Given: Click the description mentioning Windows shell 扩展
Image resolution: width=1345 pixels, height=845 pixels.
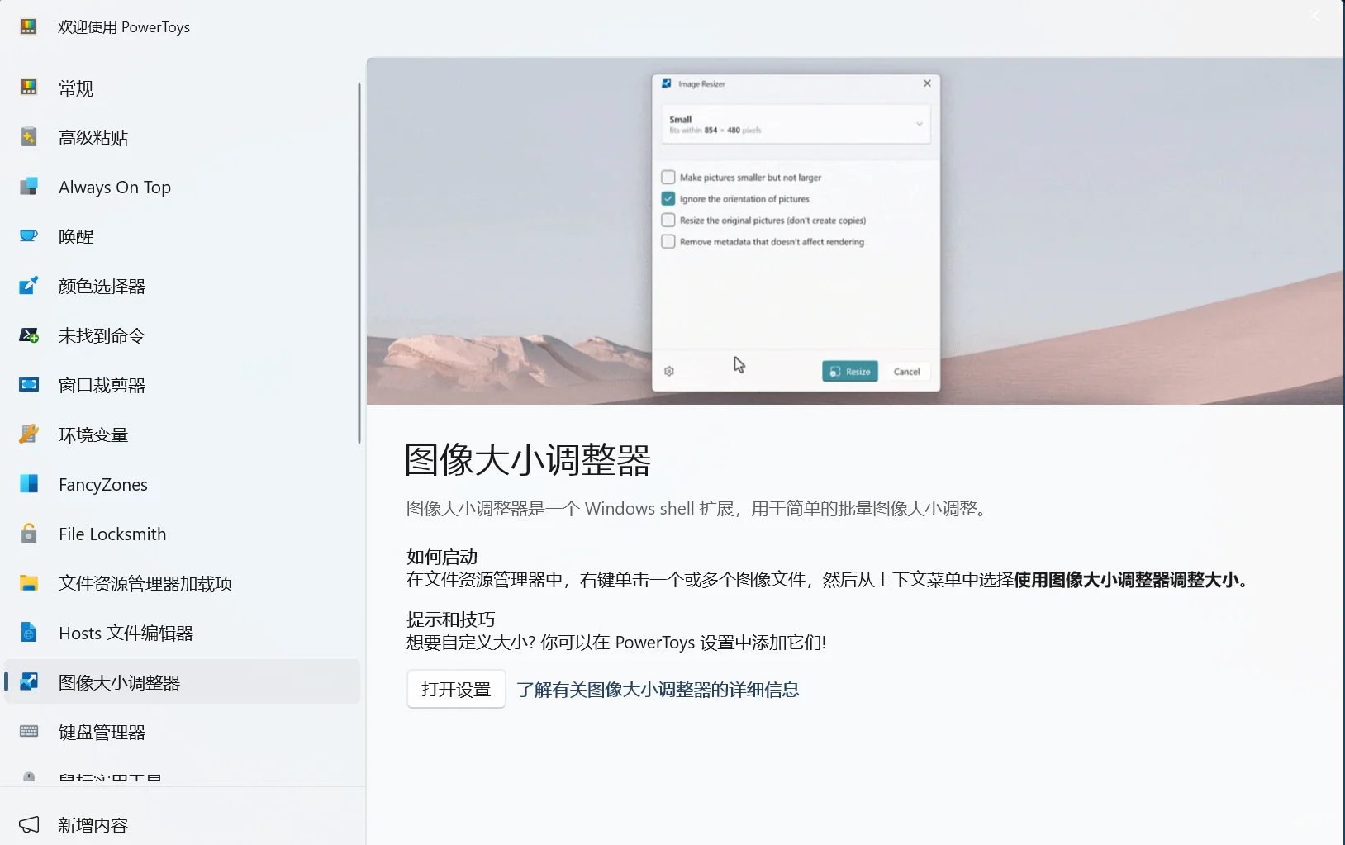Looking at the screenshot, I should (x=698, y=509).
